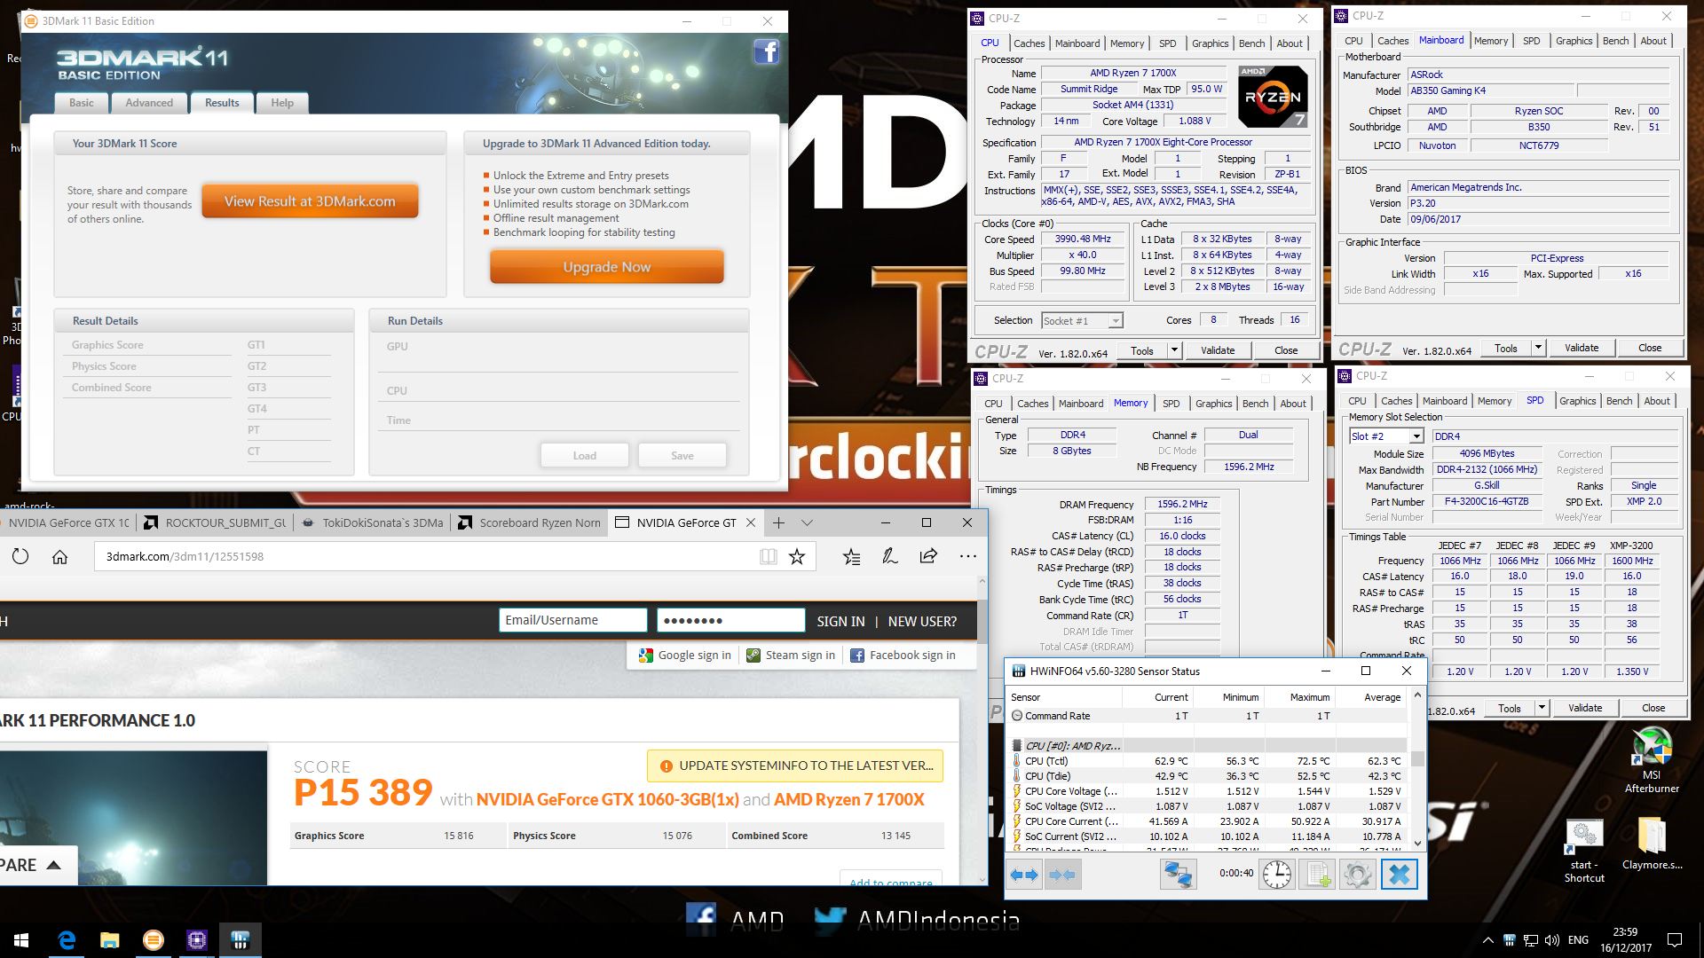Select the CPU (Tctl) sensor row in HWiNFO
1704x958 pixels.
point(1208,761)
